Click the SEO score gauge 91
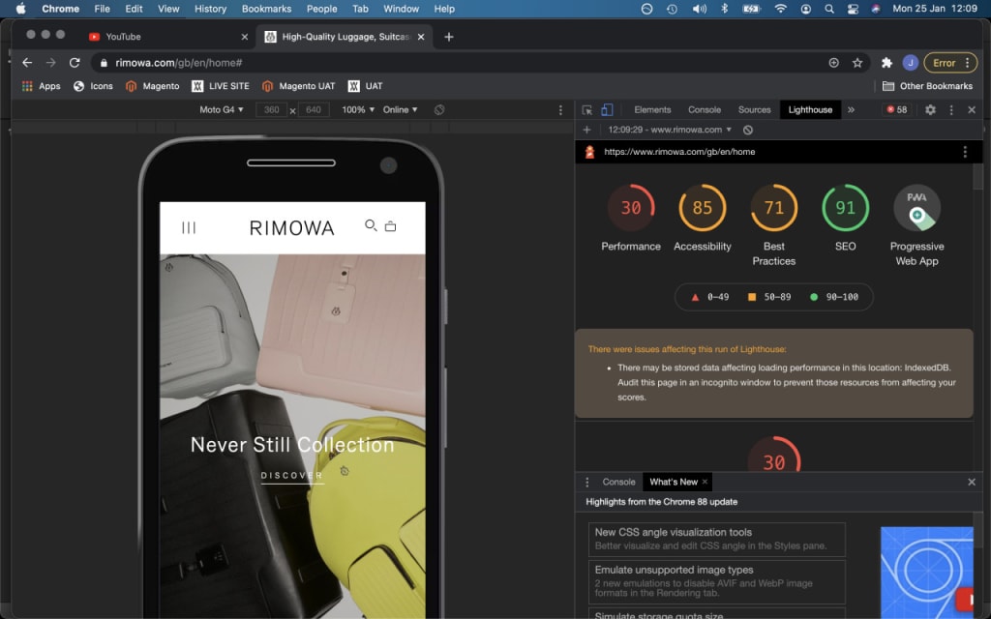 (846, 208)
